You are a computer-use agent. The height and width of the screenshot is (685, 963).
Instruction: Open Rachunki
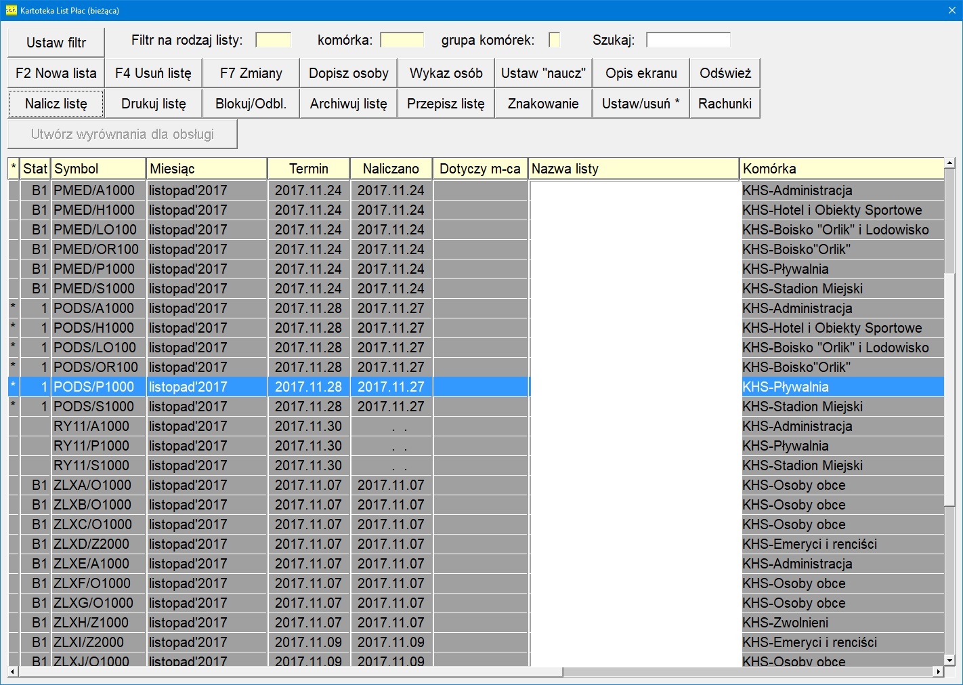725,104
